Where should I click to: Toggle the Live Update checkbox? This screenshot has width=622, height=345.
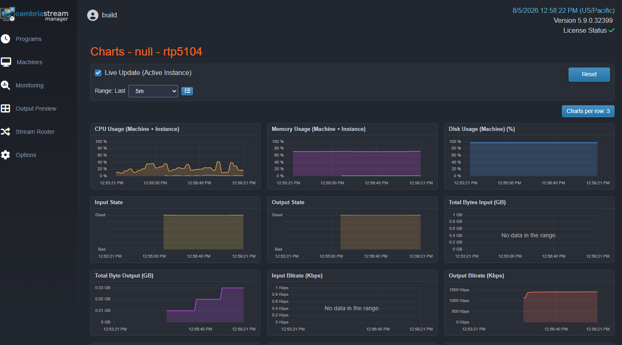98,73
